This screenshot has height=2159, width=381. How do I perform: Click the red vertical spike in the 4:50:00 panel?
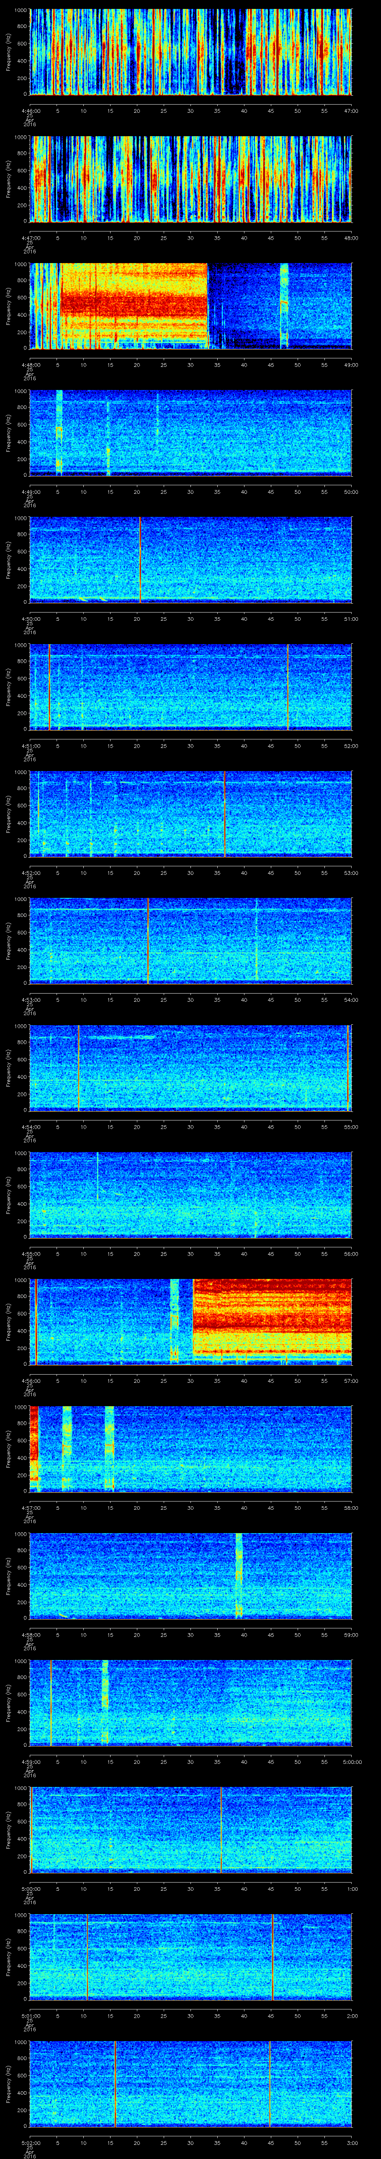(x=140, y=560)
